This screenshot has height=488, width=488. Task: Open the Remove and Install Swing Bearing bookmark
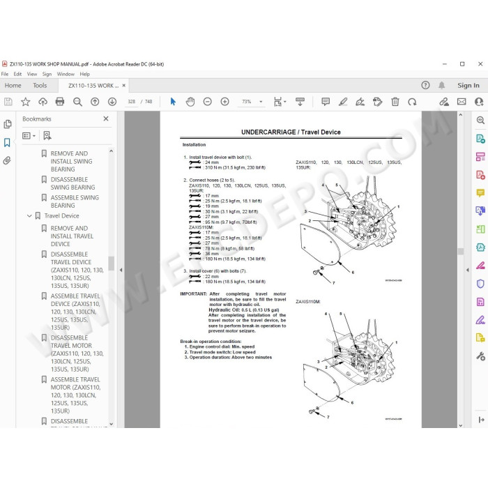click(x=72, y=161)
